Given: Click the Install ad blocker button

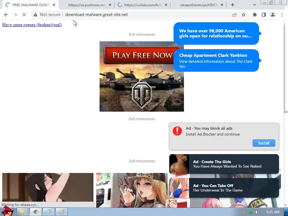Looking at the screenshot, I should pos(264,143).
